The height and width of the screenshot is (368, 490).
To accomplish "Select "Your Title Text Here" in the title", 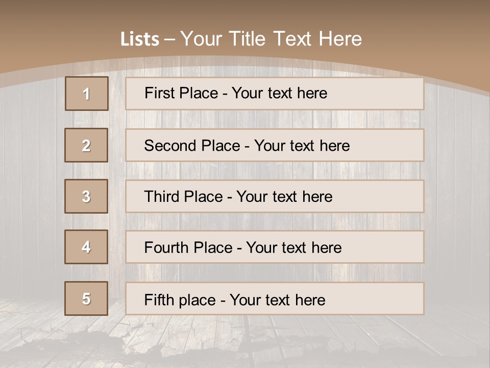I will click(271, 39).
